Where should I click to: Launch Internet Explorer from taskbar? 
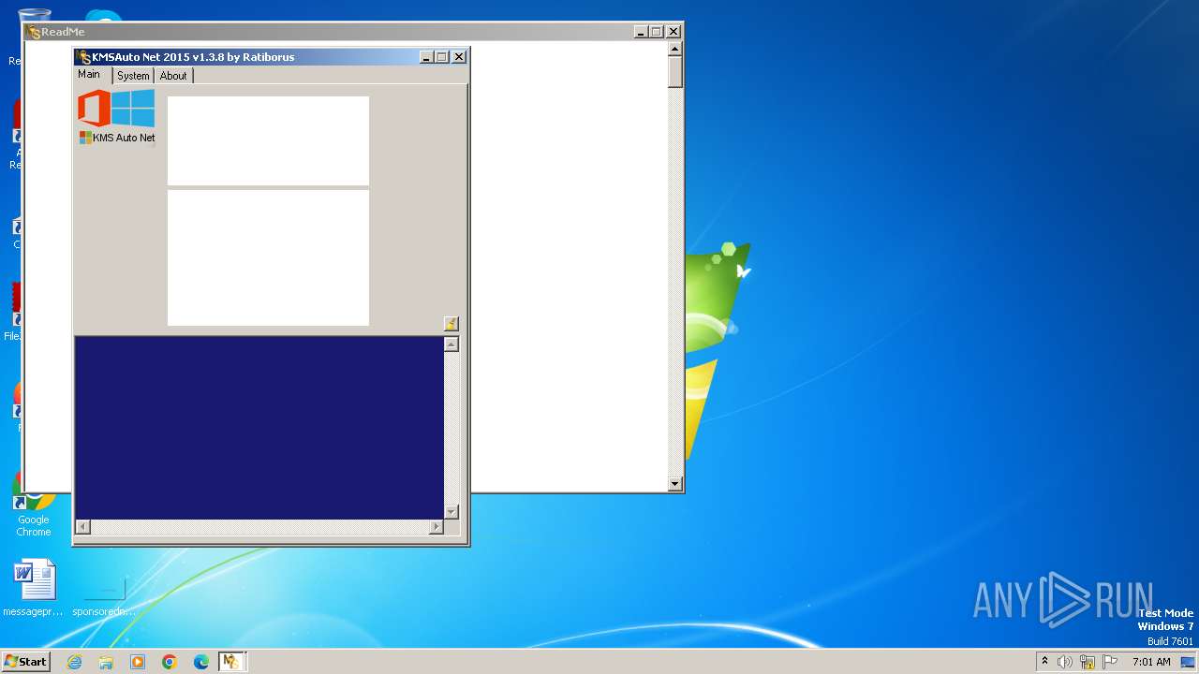point(74,662)
